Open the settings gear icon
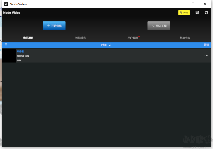 click(x=206, y=13)
